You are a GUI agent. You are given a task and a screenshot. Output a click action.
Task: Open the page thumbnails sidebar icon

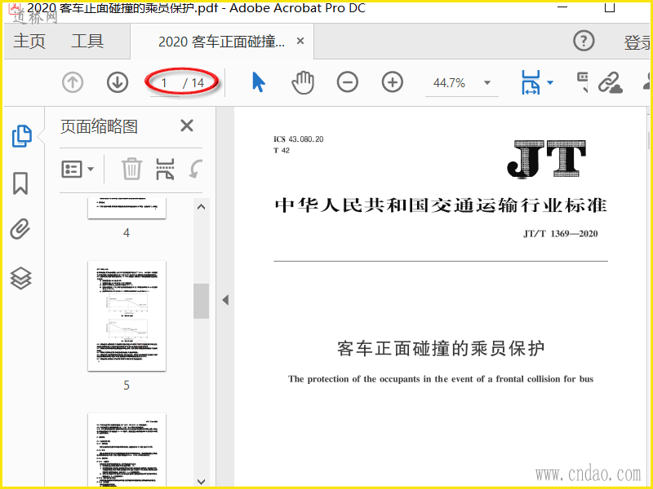pos(22,136)
